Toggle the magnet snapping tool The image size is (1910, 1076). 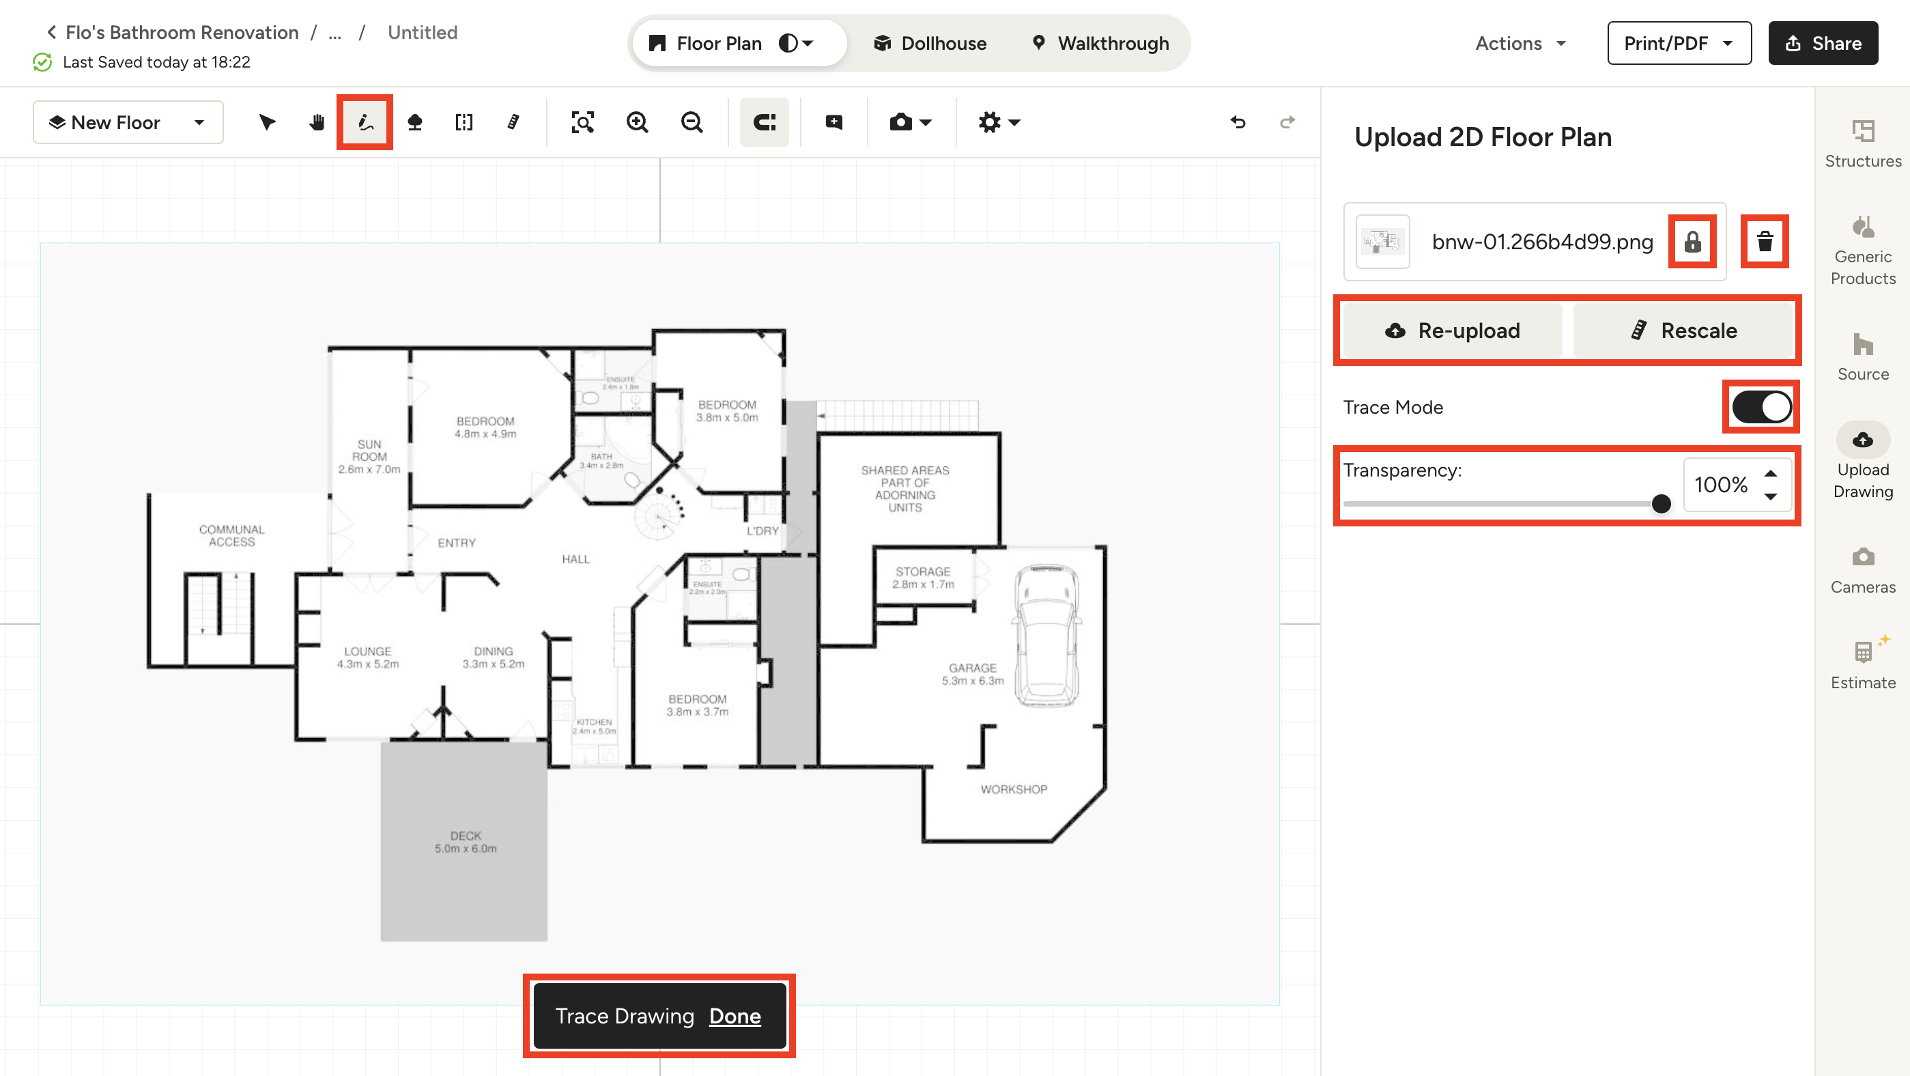coord(764,122)
